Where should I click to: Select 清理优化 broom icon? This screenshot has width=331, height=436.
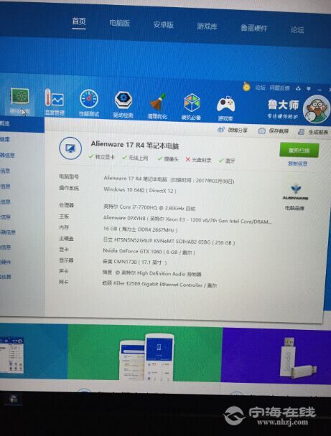(157, 105)
